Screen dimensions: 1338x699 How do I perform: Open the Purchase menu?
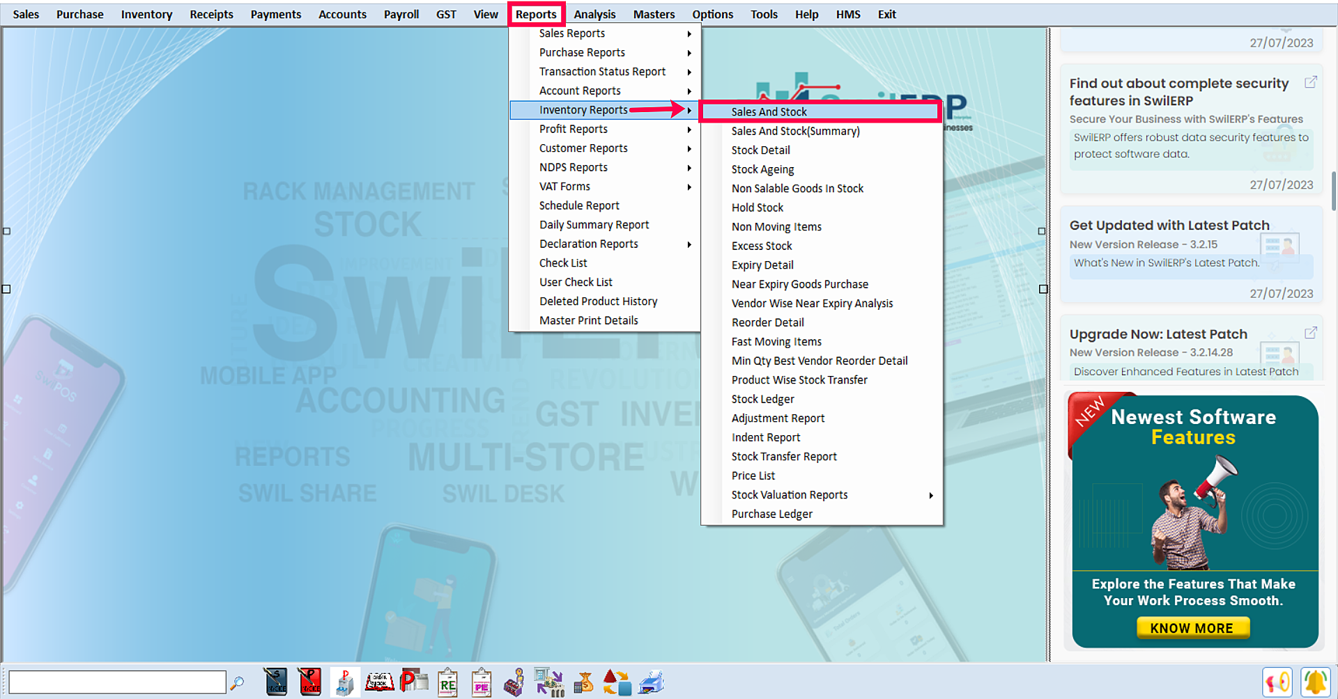click(79, 14)
